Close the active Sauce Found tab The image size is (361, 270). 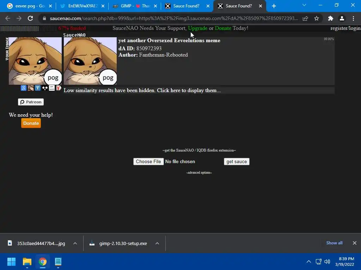[x=261, y=6]
